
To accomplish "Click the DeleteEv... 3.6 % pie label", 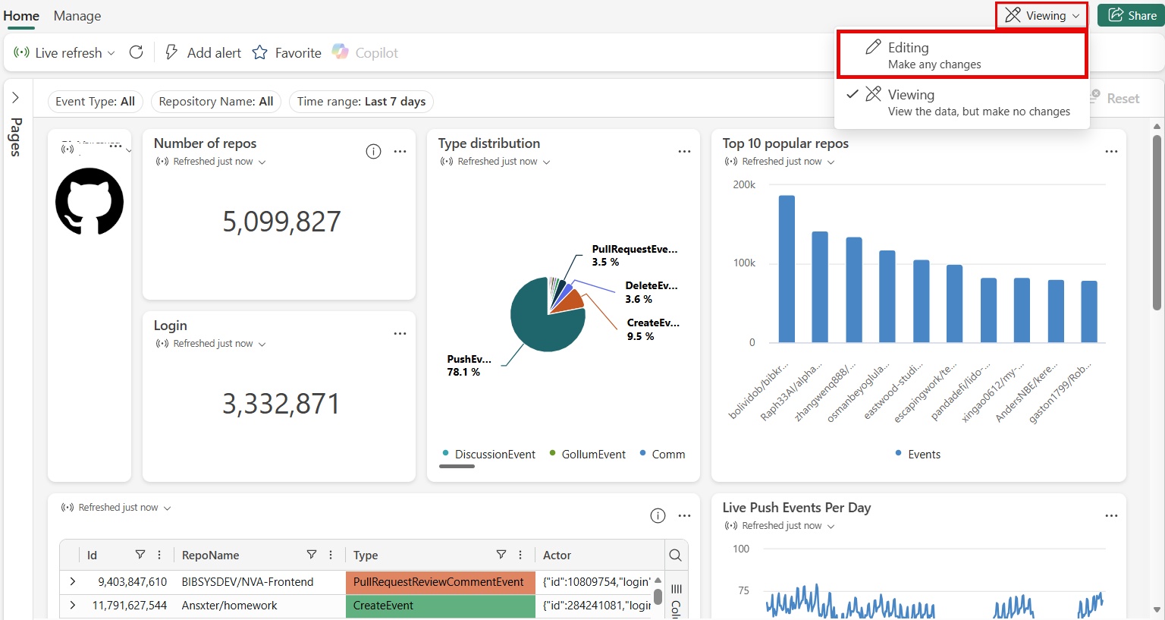I will pos(652,292).
